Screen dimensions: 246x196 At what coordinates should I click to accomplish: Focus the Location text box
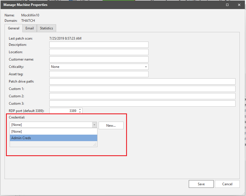point(99,52)
